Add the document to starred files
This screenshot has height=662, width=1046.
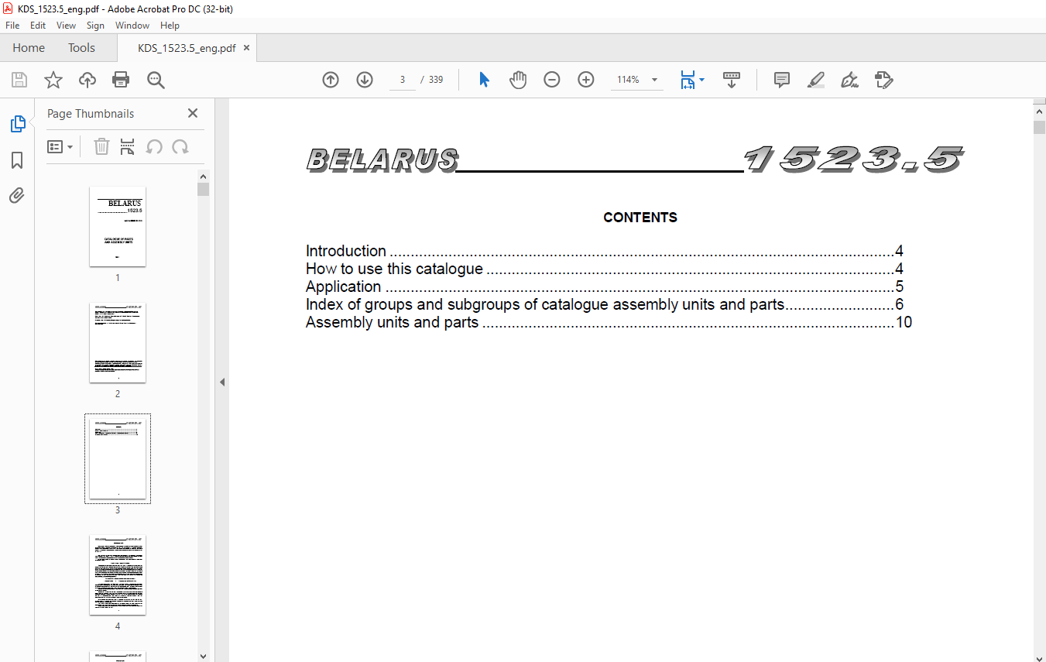click(x=53, y=80)
